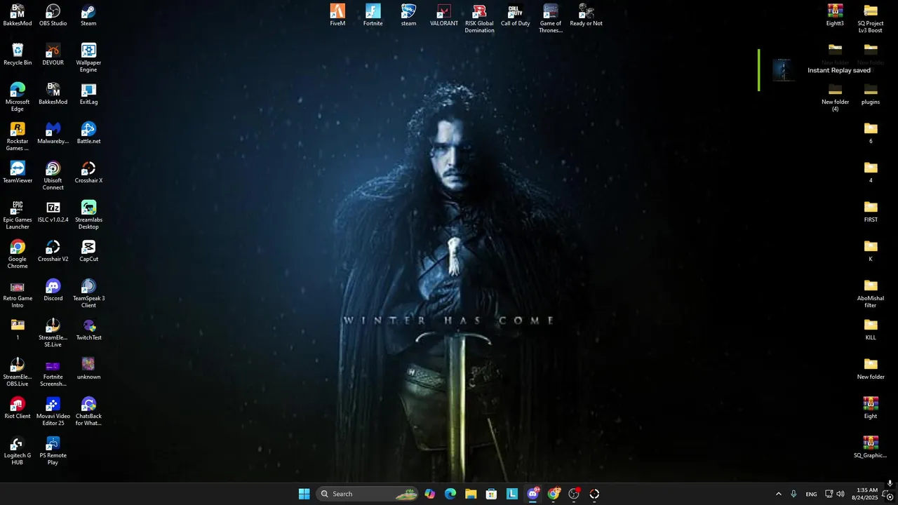The height and width of the screenshot is (505, 898).
Task: Launch the Riot Client shortcut
Action: [18, 408]
